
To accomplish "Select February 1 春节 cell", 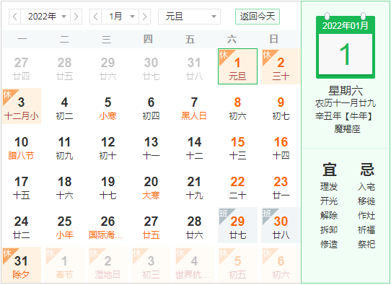I will 65,265.
